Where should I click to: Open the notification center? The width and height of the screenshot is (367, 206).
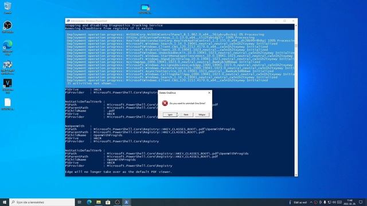click(361, 202)
